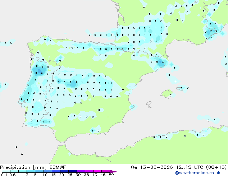Choose the 20–25 mm dark blue swatch

(x=64, y=171)
